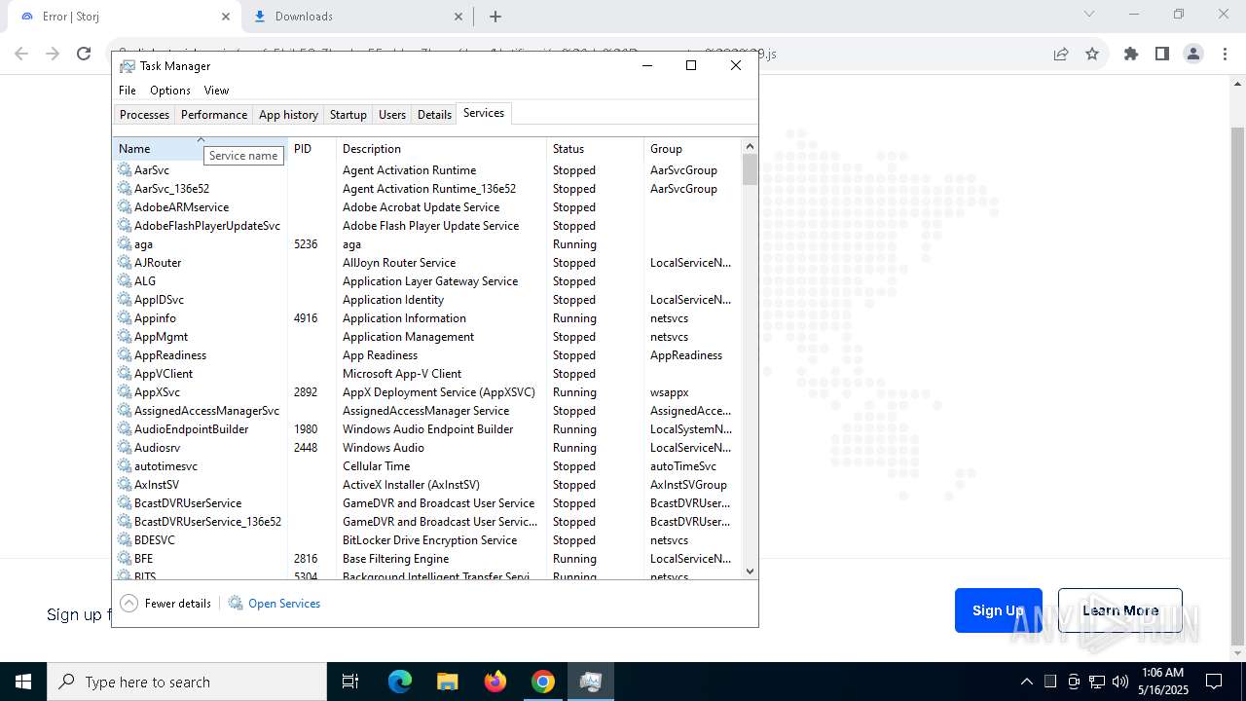Sort services by Group column

(x=693, y=149)
